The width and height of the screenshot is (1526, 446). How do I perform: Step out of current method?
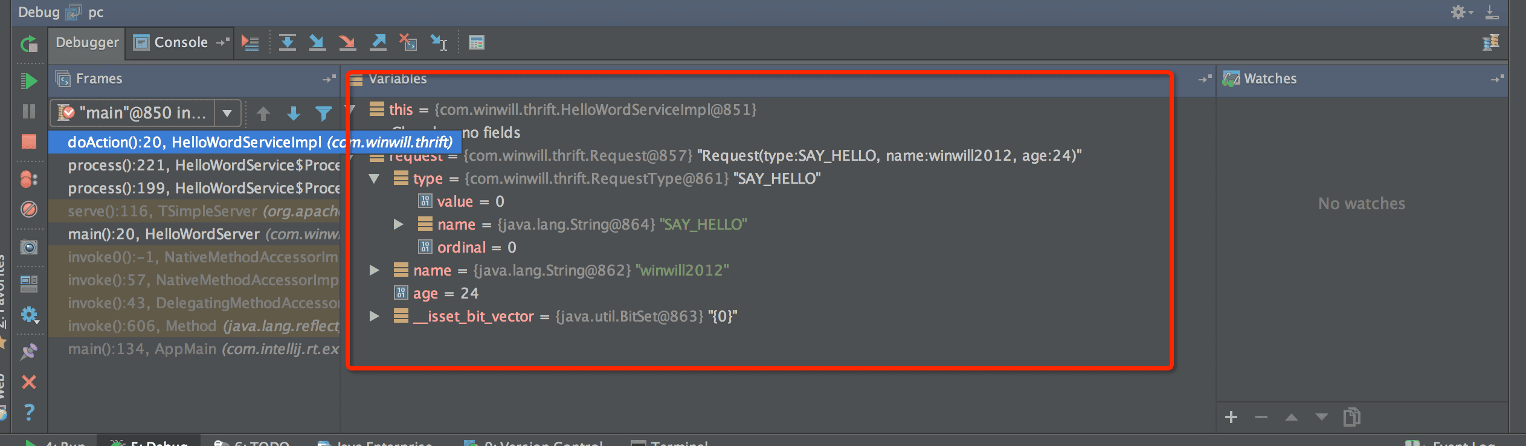point(378,42)
